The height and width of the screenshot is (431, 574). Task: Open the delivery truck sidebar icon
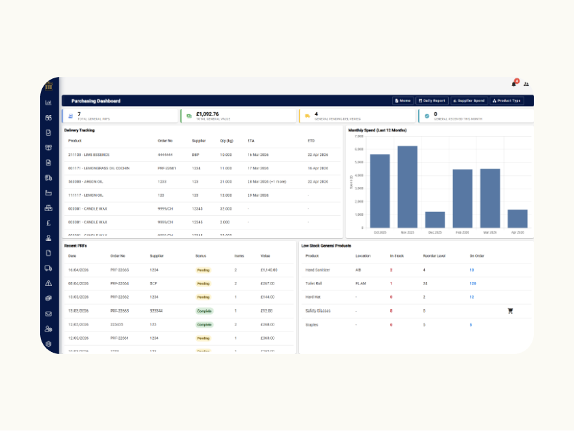tap(48, 268)
